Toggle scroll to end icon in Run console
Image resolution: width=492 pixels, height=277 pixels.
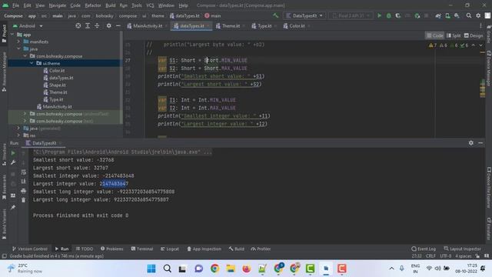(x=24, y=182)
